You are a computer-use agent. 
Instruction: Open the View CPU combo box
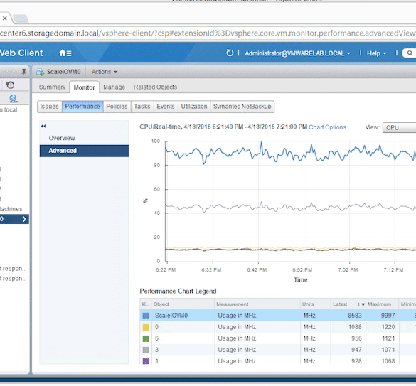click(x=399, y=128)
